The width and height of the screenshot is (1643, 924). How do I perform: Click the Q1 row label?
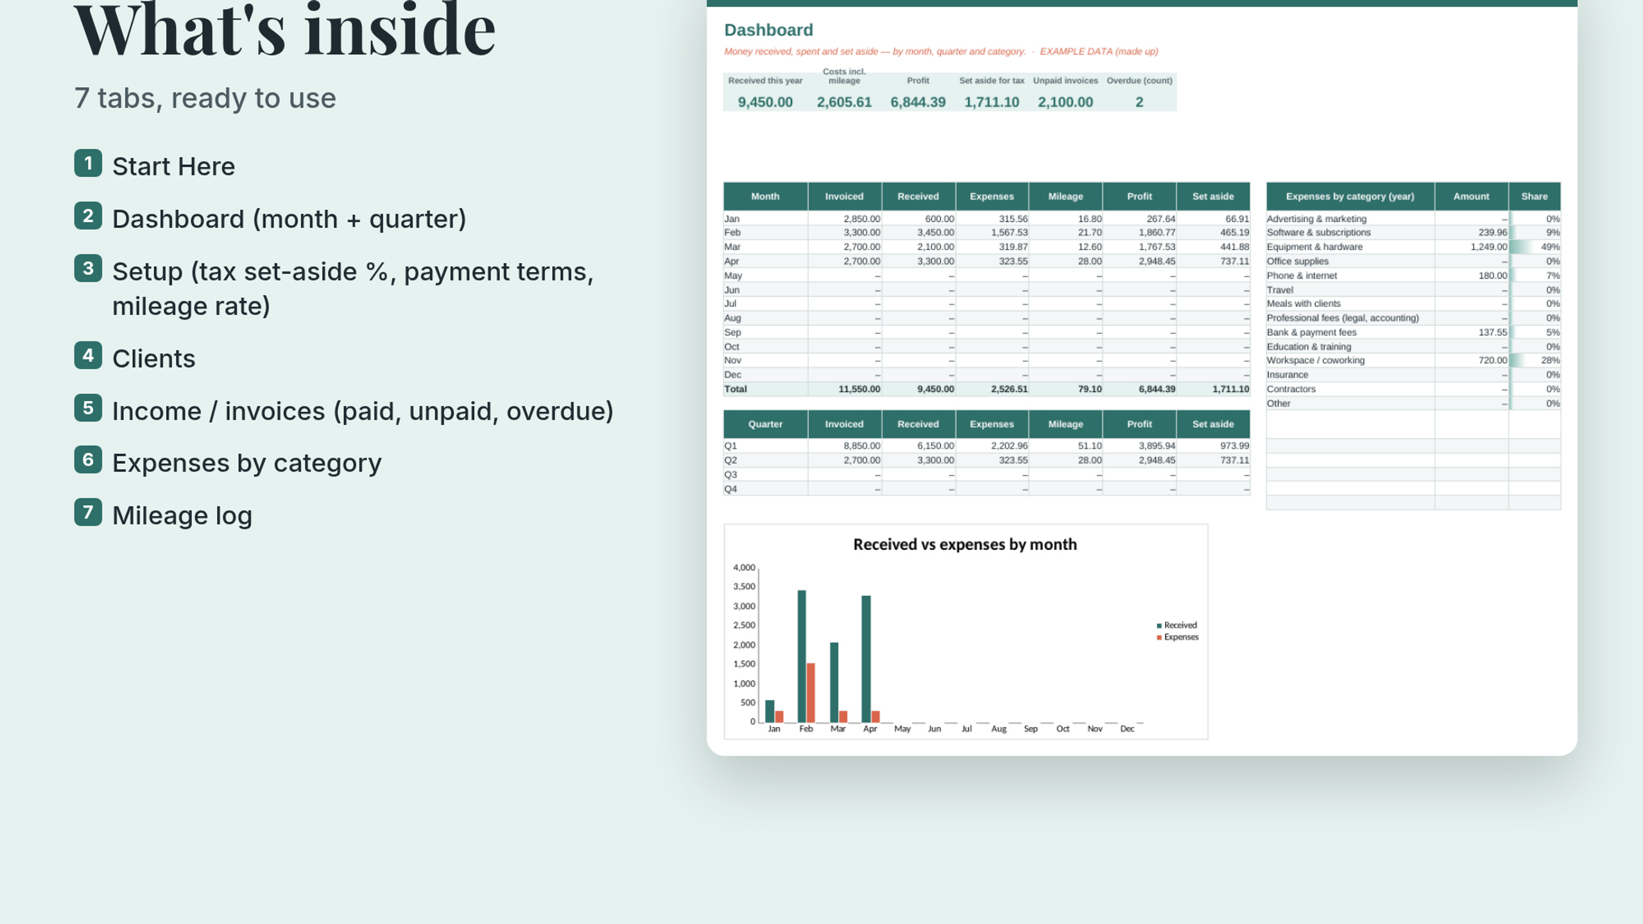[x=730, y=445]
